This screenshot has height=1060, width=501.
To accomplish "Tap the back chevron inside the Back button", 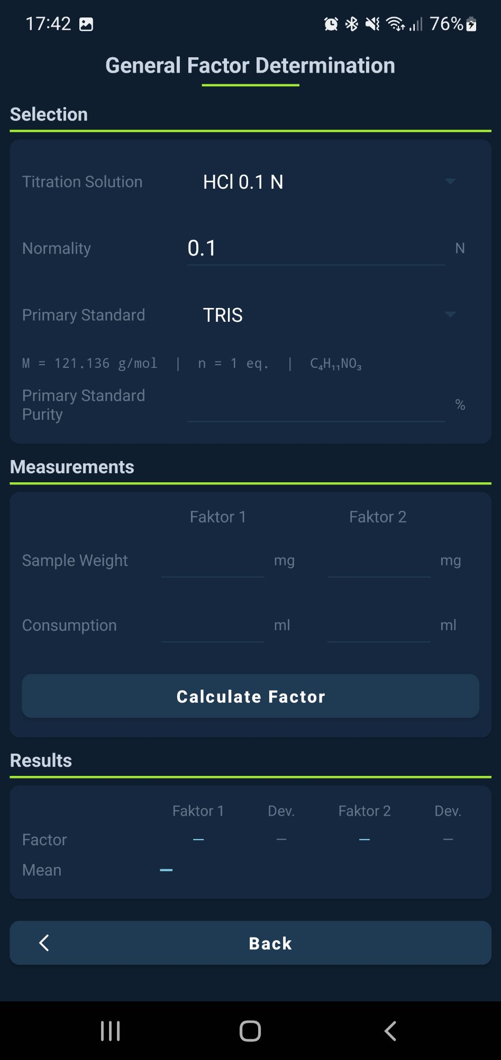I will click(x=44, y=943).
